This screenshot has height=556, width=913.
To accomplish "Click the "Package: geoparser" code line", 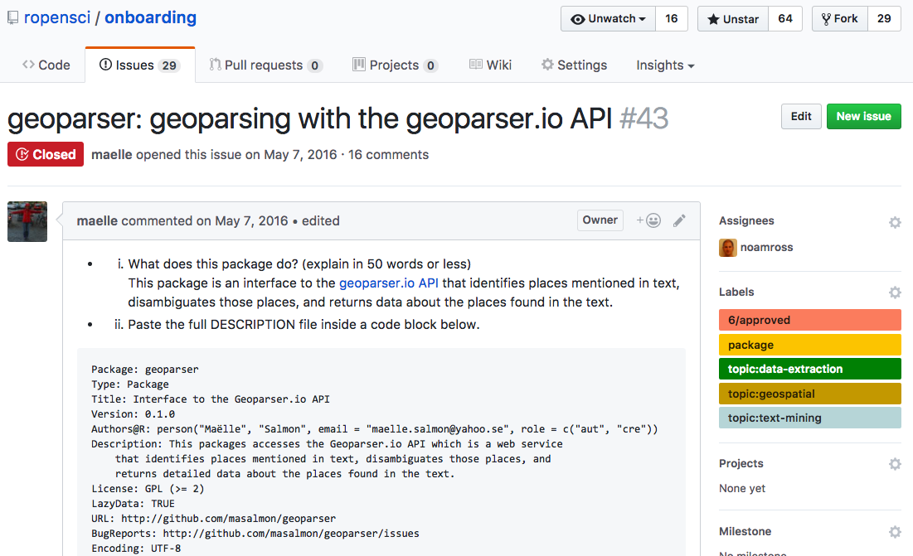I will (x=145, y=370).
